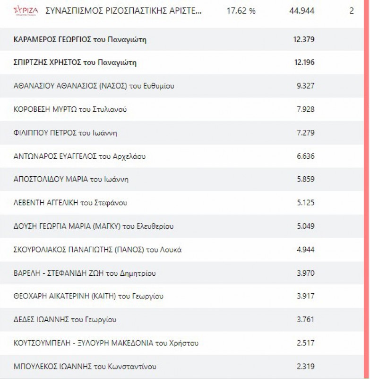Screen dimensions: 370x379
Task: Expand the ΣΥΝΑΣΠΙΣΜΟΣ ΡΙΖΟΣΠΑΣΤΙΚΗΣ ΑΡΙΣΤΕΡΑΣ party row
Action: [x=123, y=11]
